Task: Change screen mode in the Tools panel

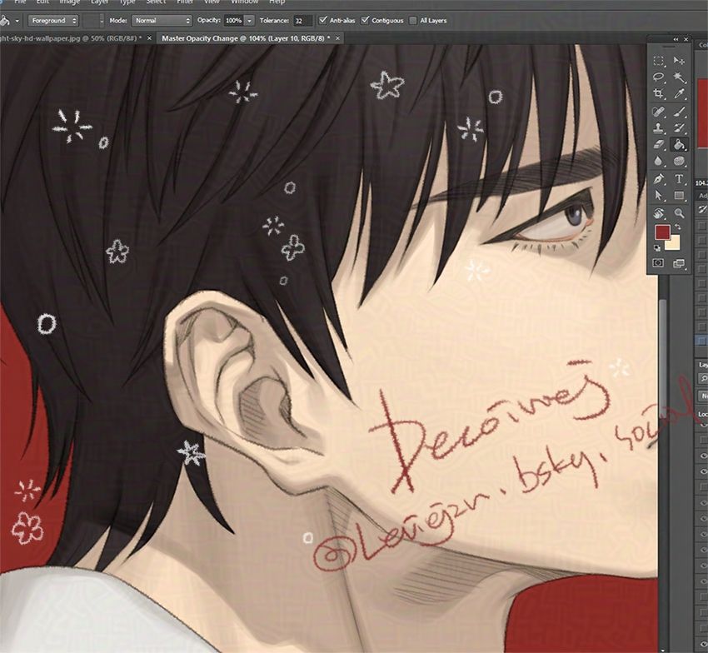Action: click(x=679, y=263)
